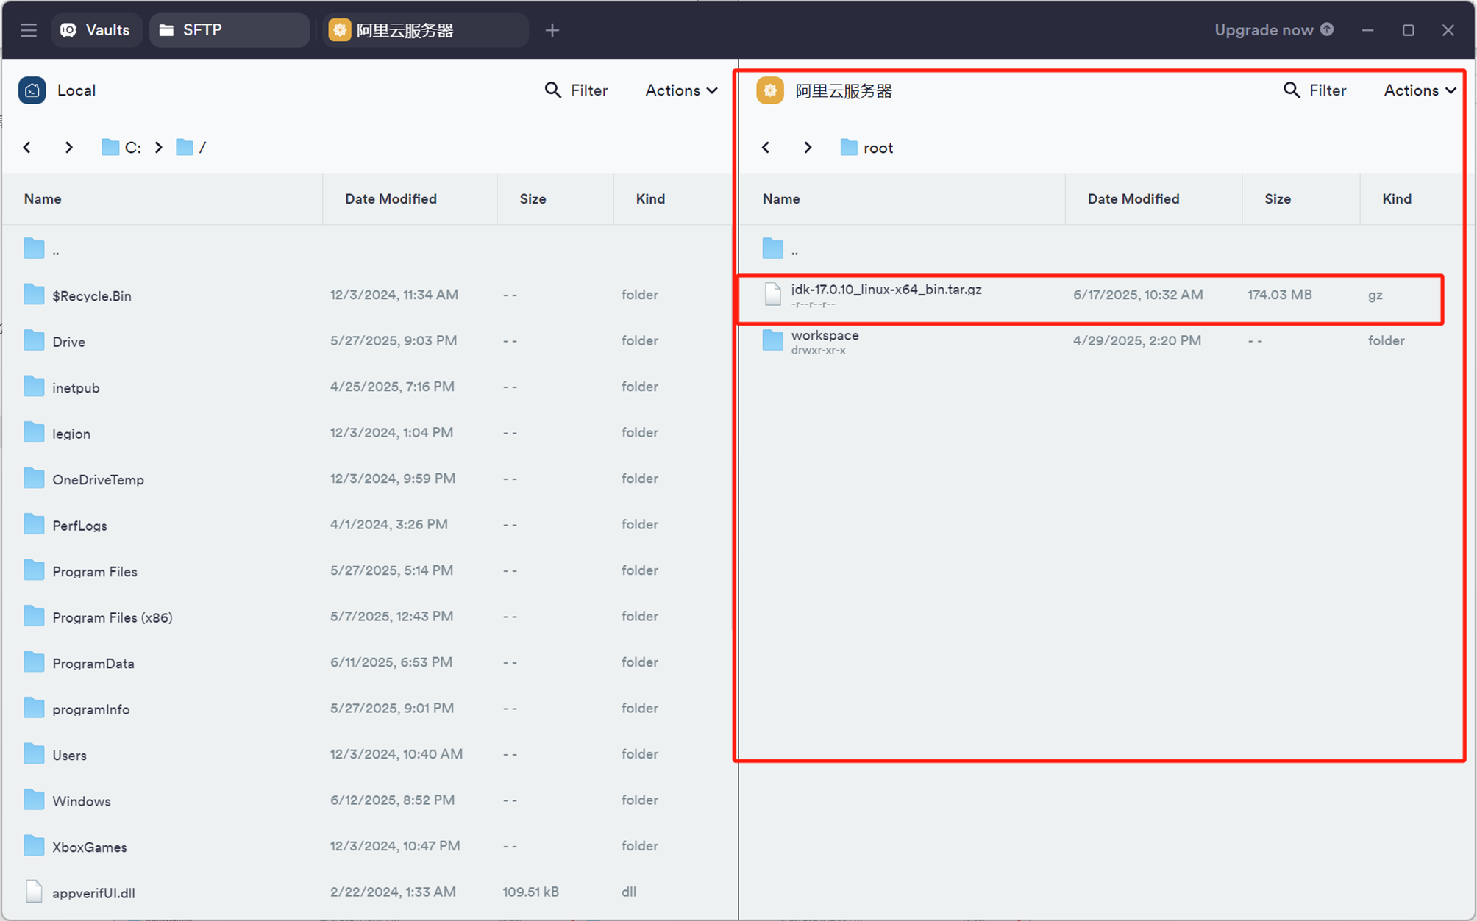Viewport: 1477px width, 921px height.
Task: Click the remote pane Filter button
Action: click(x=1315, y=90)
